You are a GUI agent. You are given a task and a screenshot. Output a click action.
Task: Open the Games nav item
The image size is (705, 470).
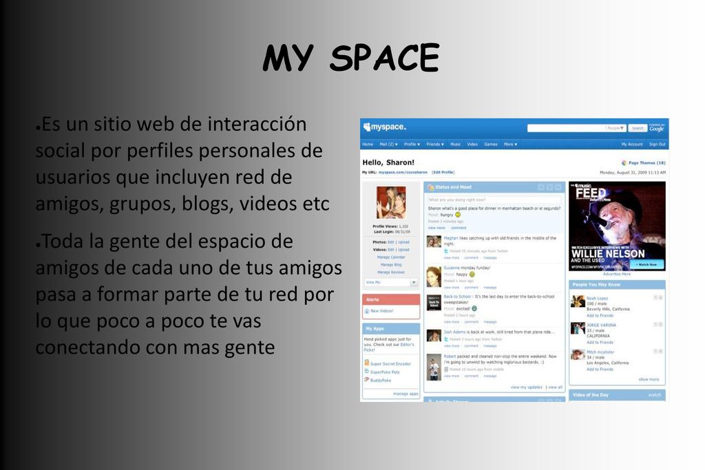[x=490, y=145]
